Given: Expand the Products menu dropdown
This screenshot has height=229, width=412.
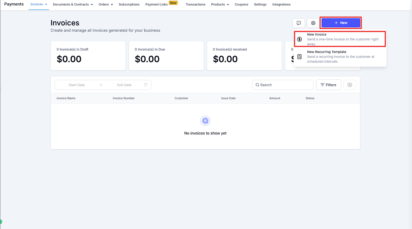Looking at the screenshot, I should point(220,4).
